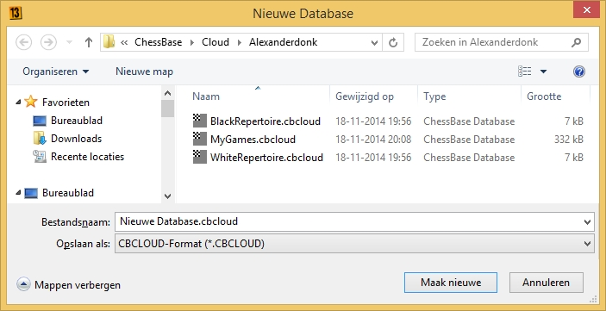The width and height of the screenshot is (606, 311).
Task: Click the folder icon in address bar
Action: pos(109,41)
